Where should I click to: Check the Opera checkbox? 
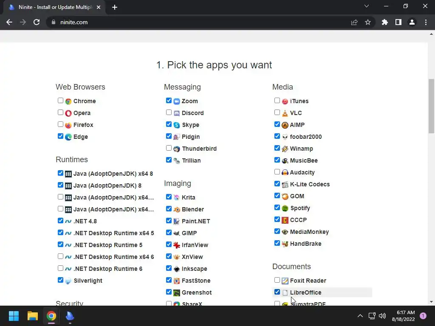(60, 112)
